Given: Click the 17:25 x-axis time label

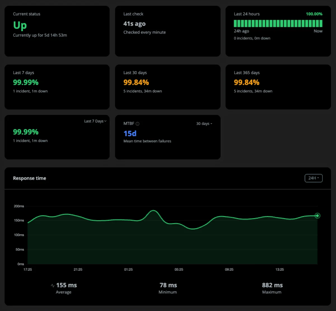Looking at the screenshot, I should tap(27, 270).
